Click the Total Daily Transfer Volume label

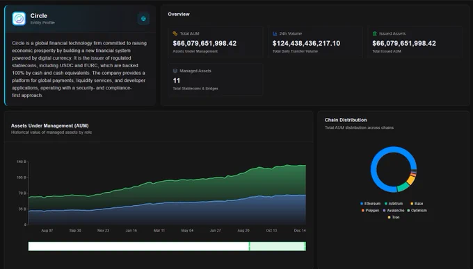point(295,51)
